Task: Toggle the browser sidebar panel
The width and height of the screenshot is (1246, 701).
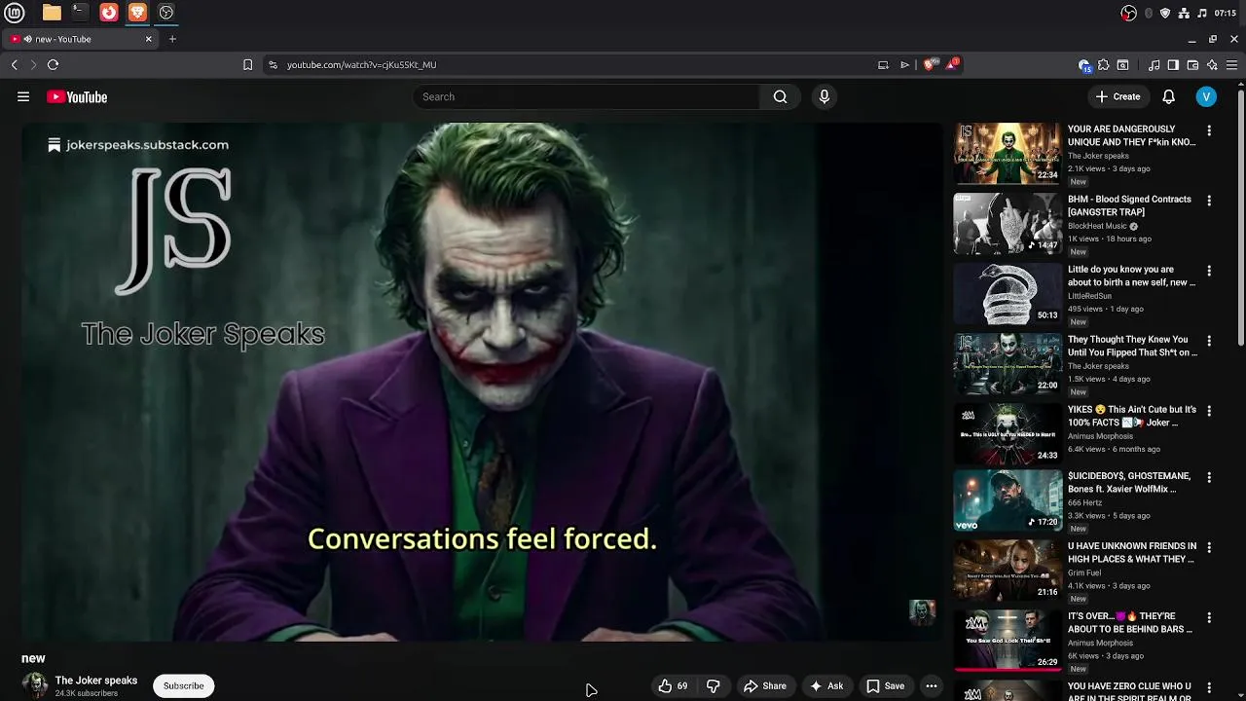Action: (1173, 65)
